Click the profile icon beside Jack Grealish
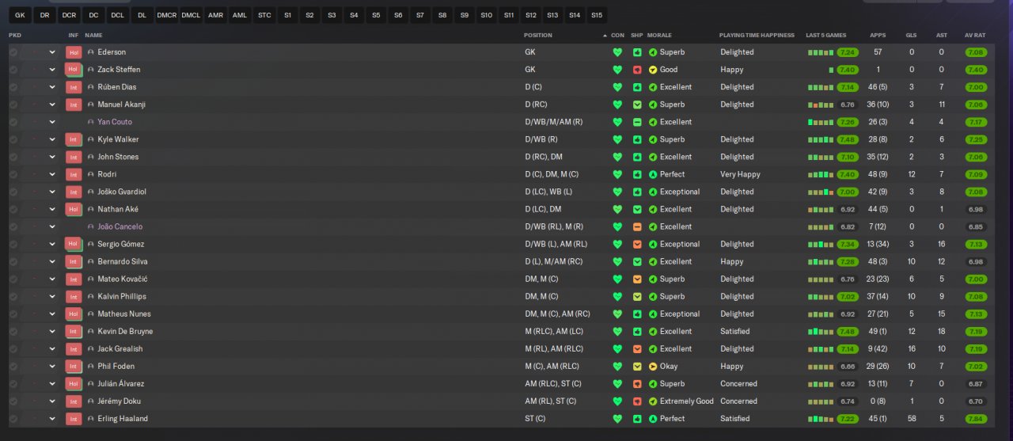Image resolution: width=1013 pixels, height=441 pixels. [x=91, y=349]
